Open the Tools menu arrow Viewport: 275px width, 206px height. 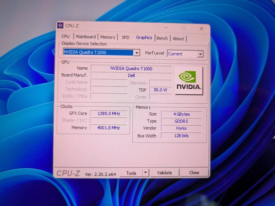point(145,173)
